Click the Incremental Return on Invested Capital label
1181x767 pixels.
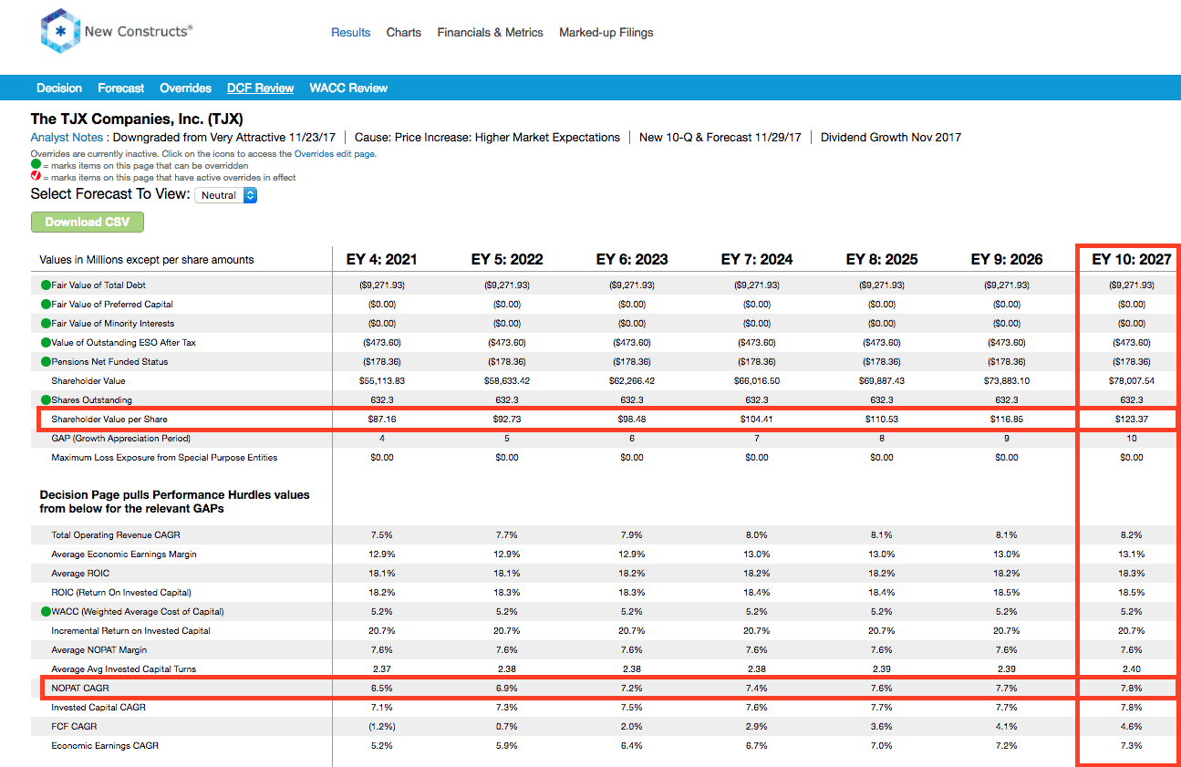pos(131,630)
